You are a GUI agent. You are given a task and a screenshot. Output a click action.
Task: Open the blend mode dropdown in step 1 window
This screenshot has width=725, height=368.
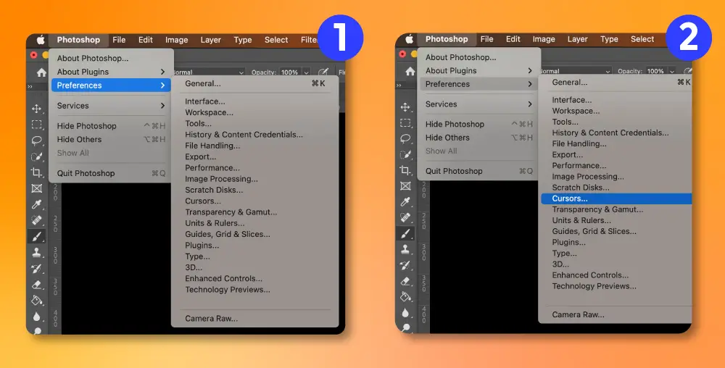(209, 72)
